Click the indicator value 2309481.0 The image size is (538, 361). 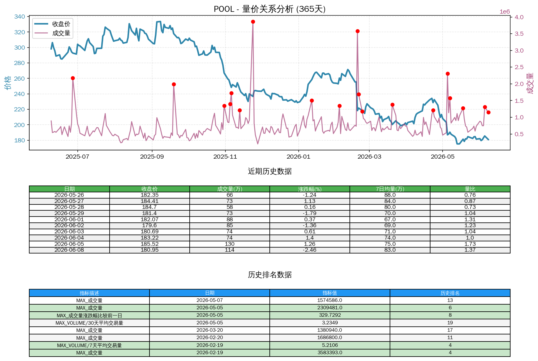coord(330,308)
